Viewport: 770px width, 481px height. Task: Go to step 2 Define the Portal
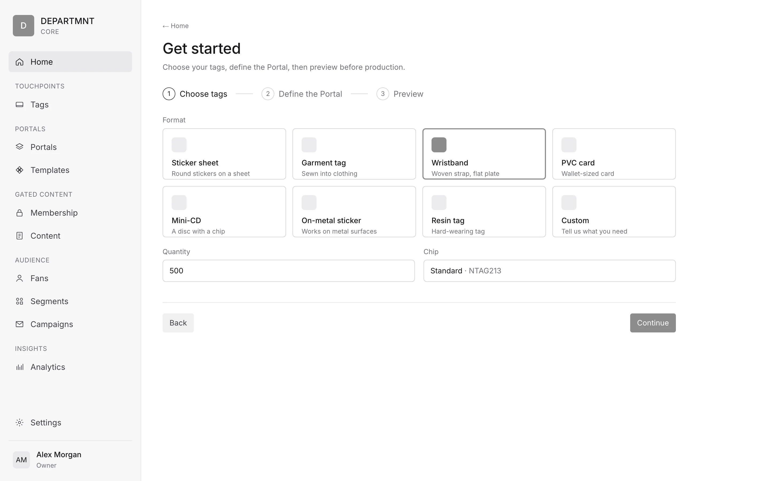pos(302,94)
